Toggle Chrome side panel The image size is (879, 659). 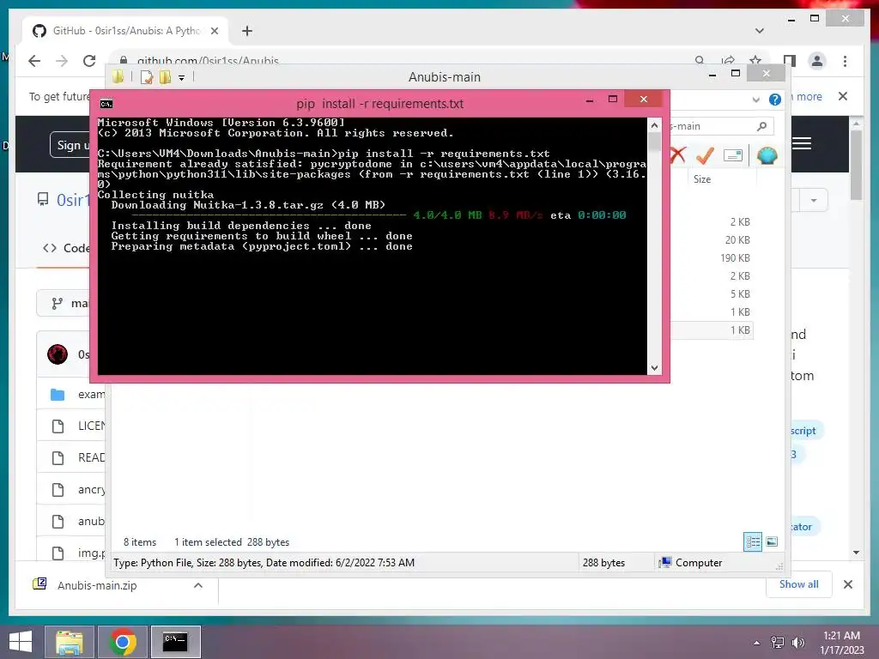790,61
